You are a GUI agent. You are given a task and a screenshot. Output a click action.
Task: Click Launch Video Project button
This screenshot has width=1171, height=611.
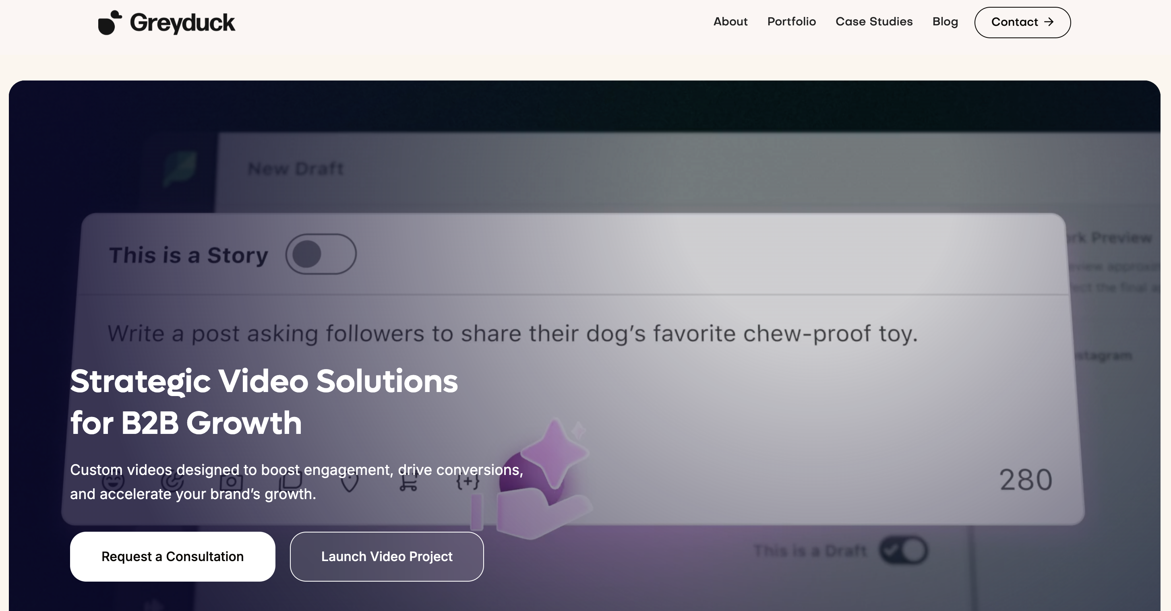386,556
